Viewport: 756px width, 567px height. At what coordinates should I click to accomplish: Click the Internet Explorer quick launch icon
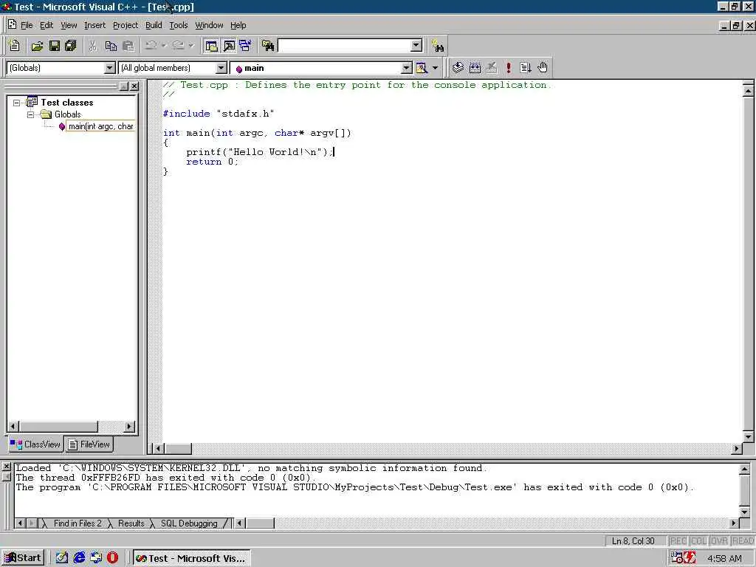[x=79, y=558]
